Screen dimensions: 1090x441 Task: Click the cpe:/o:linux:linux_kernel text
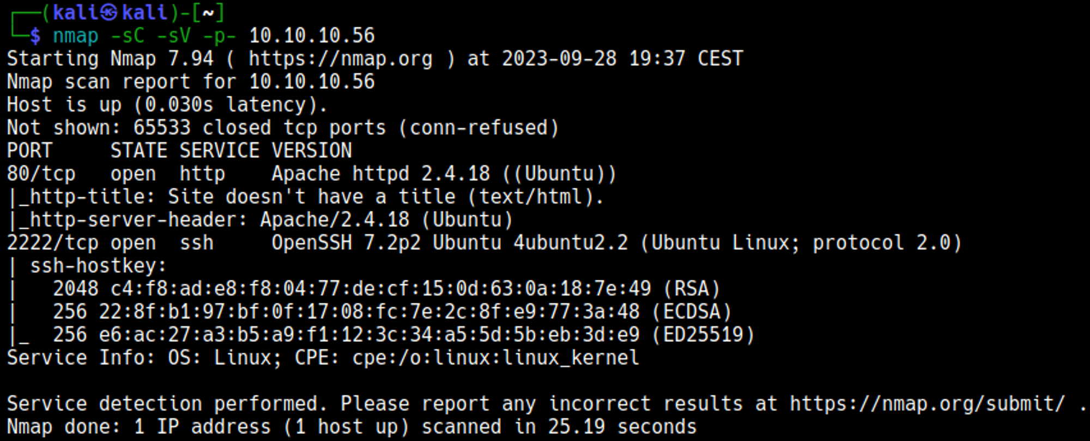(495, 358)
